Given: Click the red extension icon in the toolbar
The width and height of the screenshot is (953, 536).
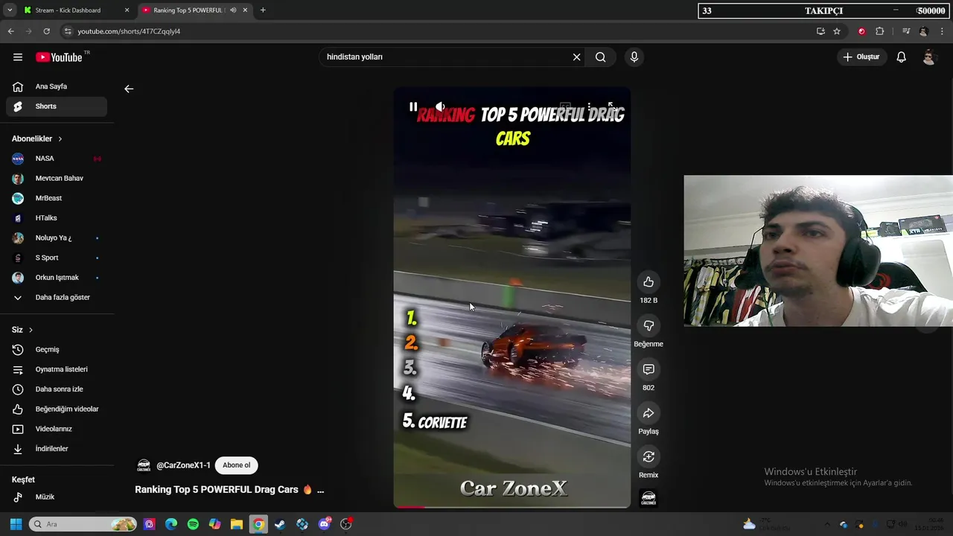Looking at the screenshot, I should tap(861, 31).
